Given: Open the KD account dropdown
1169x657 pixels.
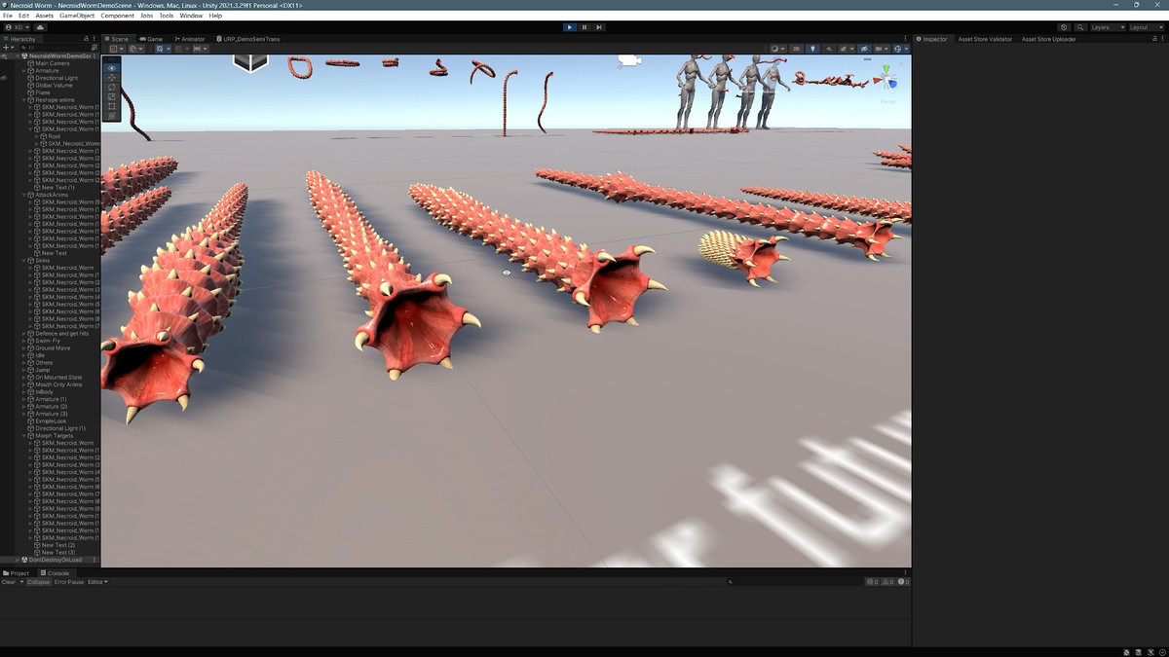Looking at the screenshot, I should click(18, 27).
